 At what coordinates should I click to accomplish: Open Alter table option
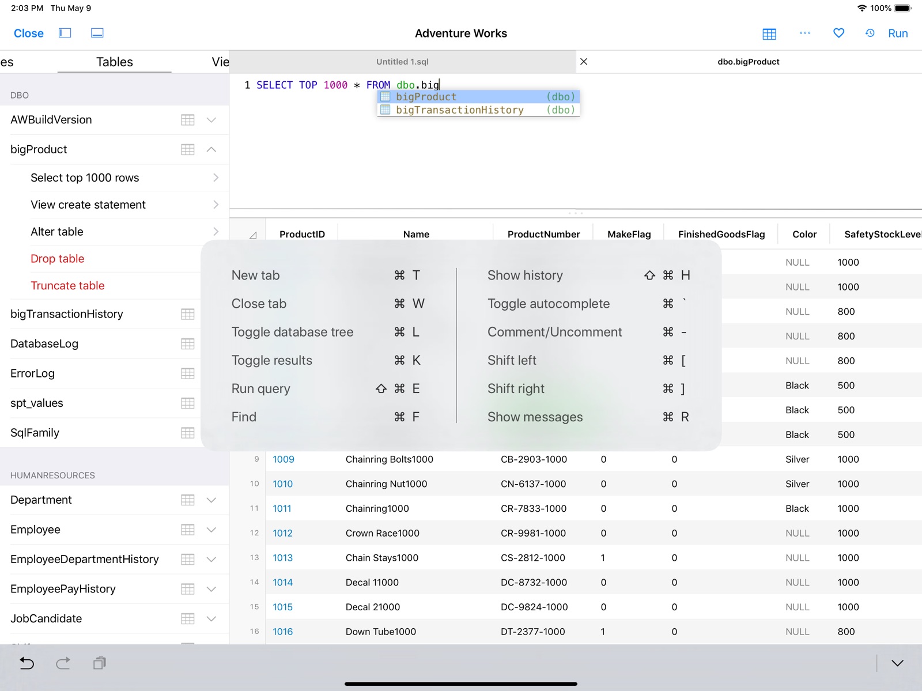coord(124,232)
